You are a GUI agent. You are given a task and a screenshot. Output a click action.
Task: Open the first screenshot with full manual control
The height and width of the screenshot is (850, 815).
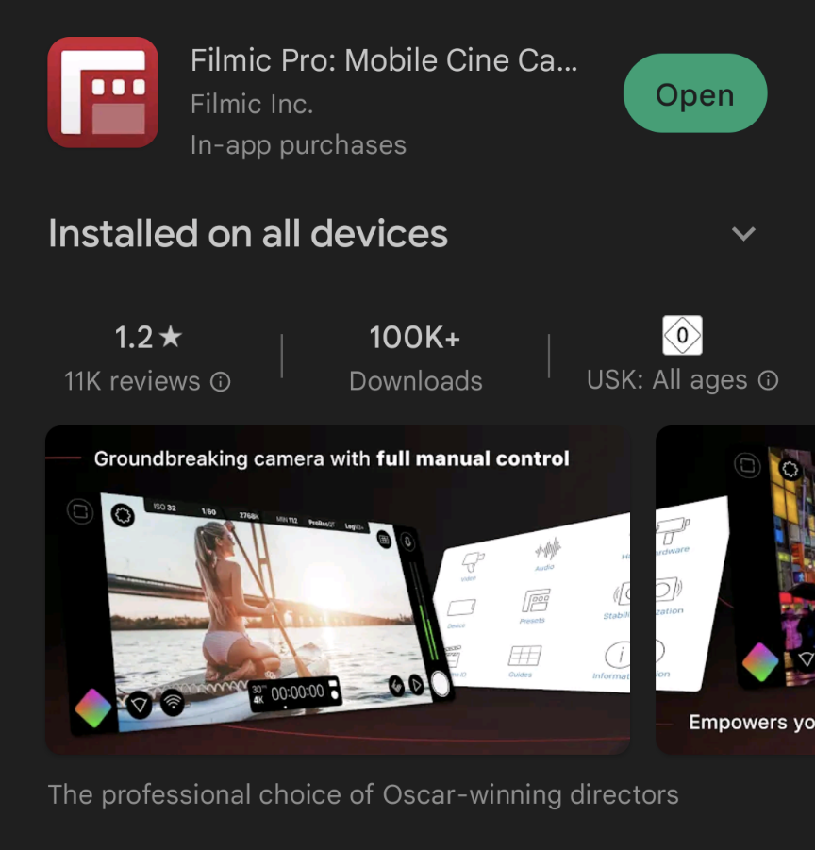338,590
